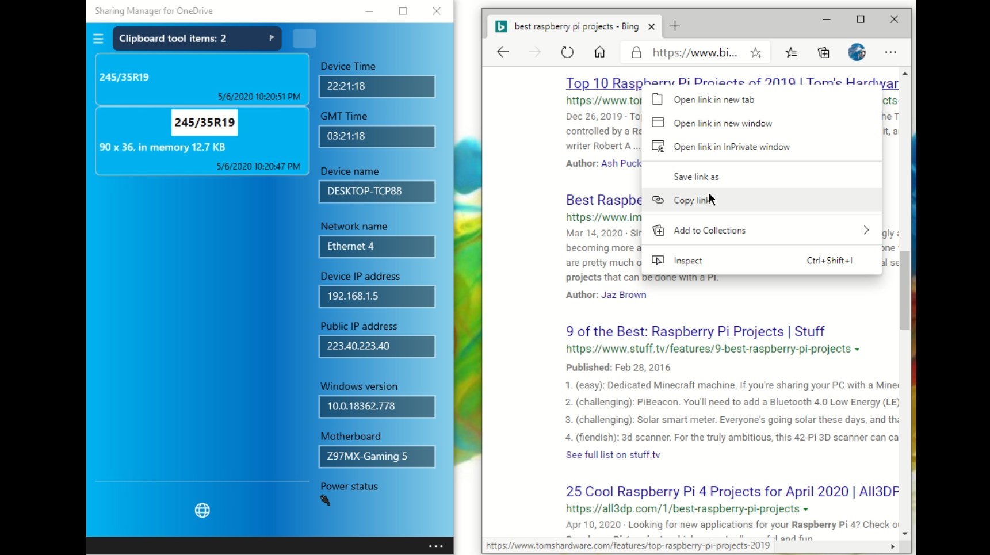This screenshot has width=990, height=555.
Task: Choose Save link as
Action: tap(761, 177)
